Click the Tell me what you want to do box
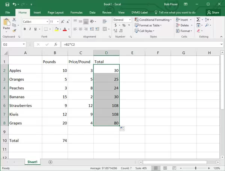Screen dimensions: 225x171 click(177, 12)
